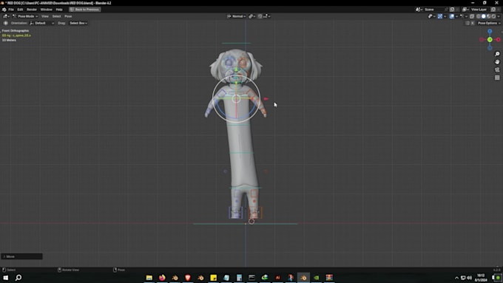
Task: Open the File menu
Action: (11, 10)
